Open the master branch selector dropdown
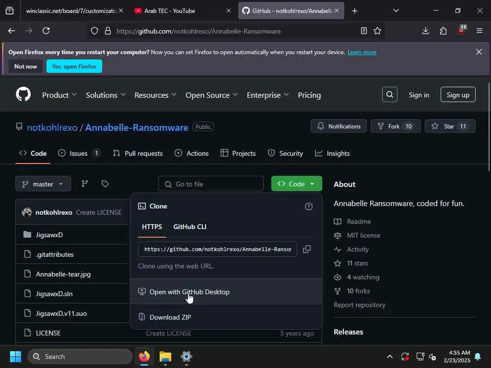This screenshot has width=491, height=368. (43, 184)
